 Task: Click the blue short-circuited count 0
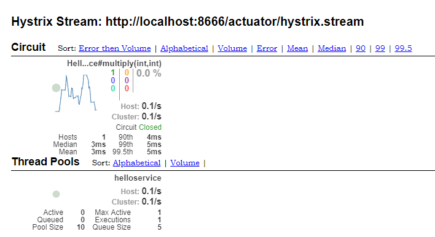click(112, 80)
